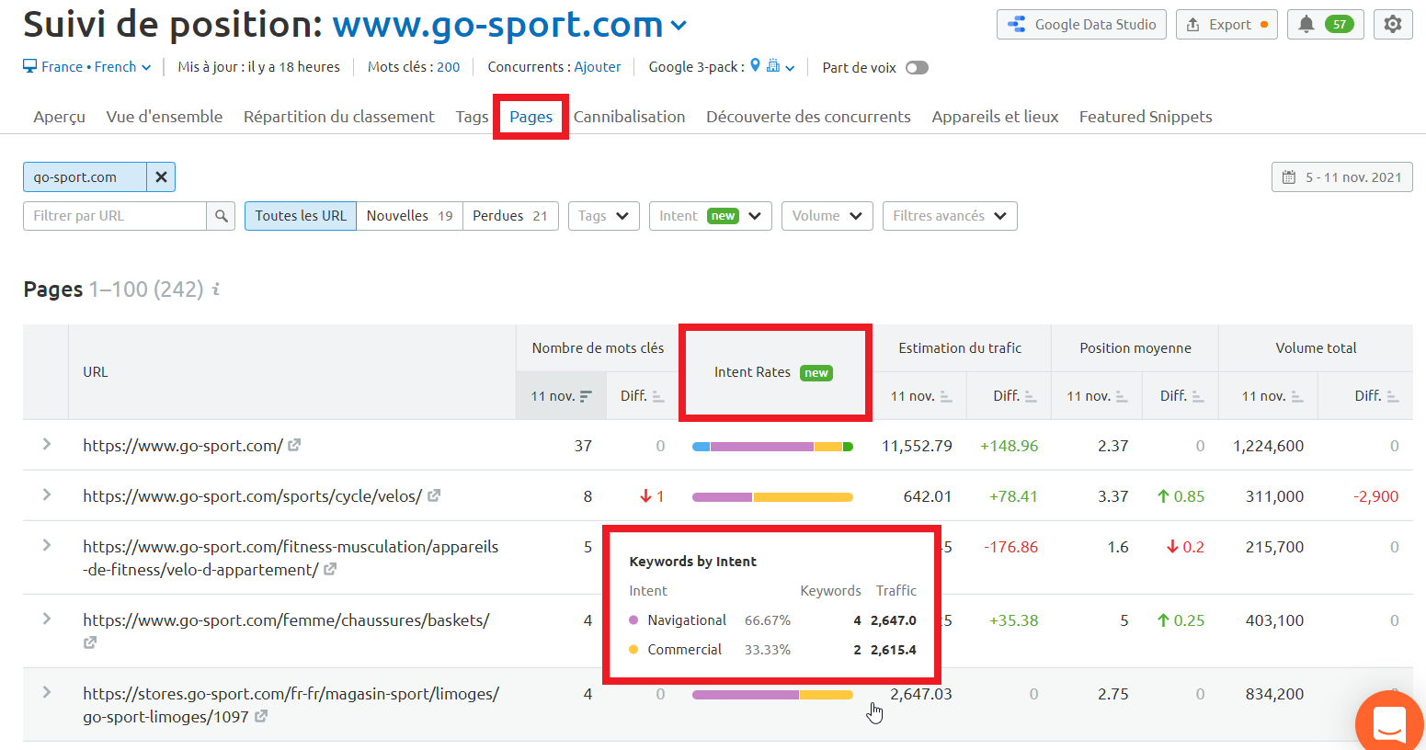This screenshot has width=1426, height=750.
Task: Click the Ajouter competitors link
Action: point(598,67)
